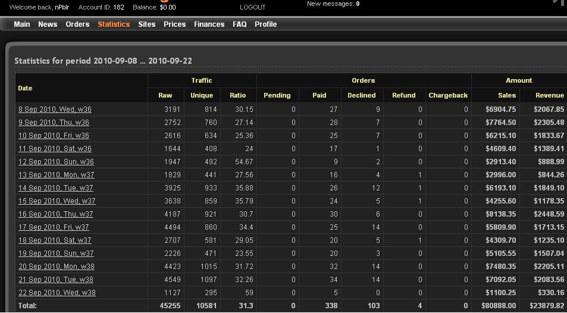Open stats for 20 Sep 2010, Mon
The height and width of the screenshot is (313, 567).
pyautogui.click(x=57, y=267)
